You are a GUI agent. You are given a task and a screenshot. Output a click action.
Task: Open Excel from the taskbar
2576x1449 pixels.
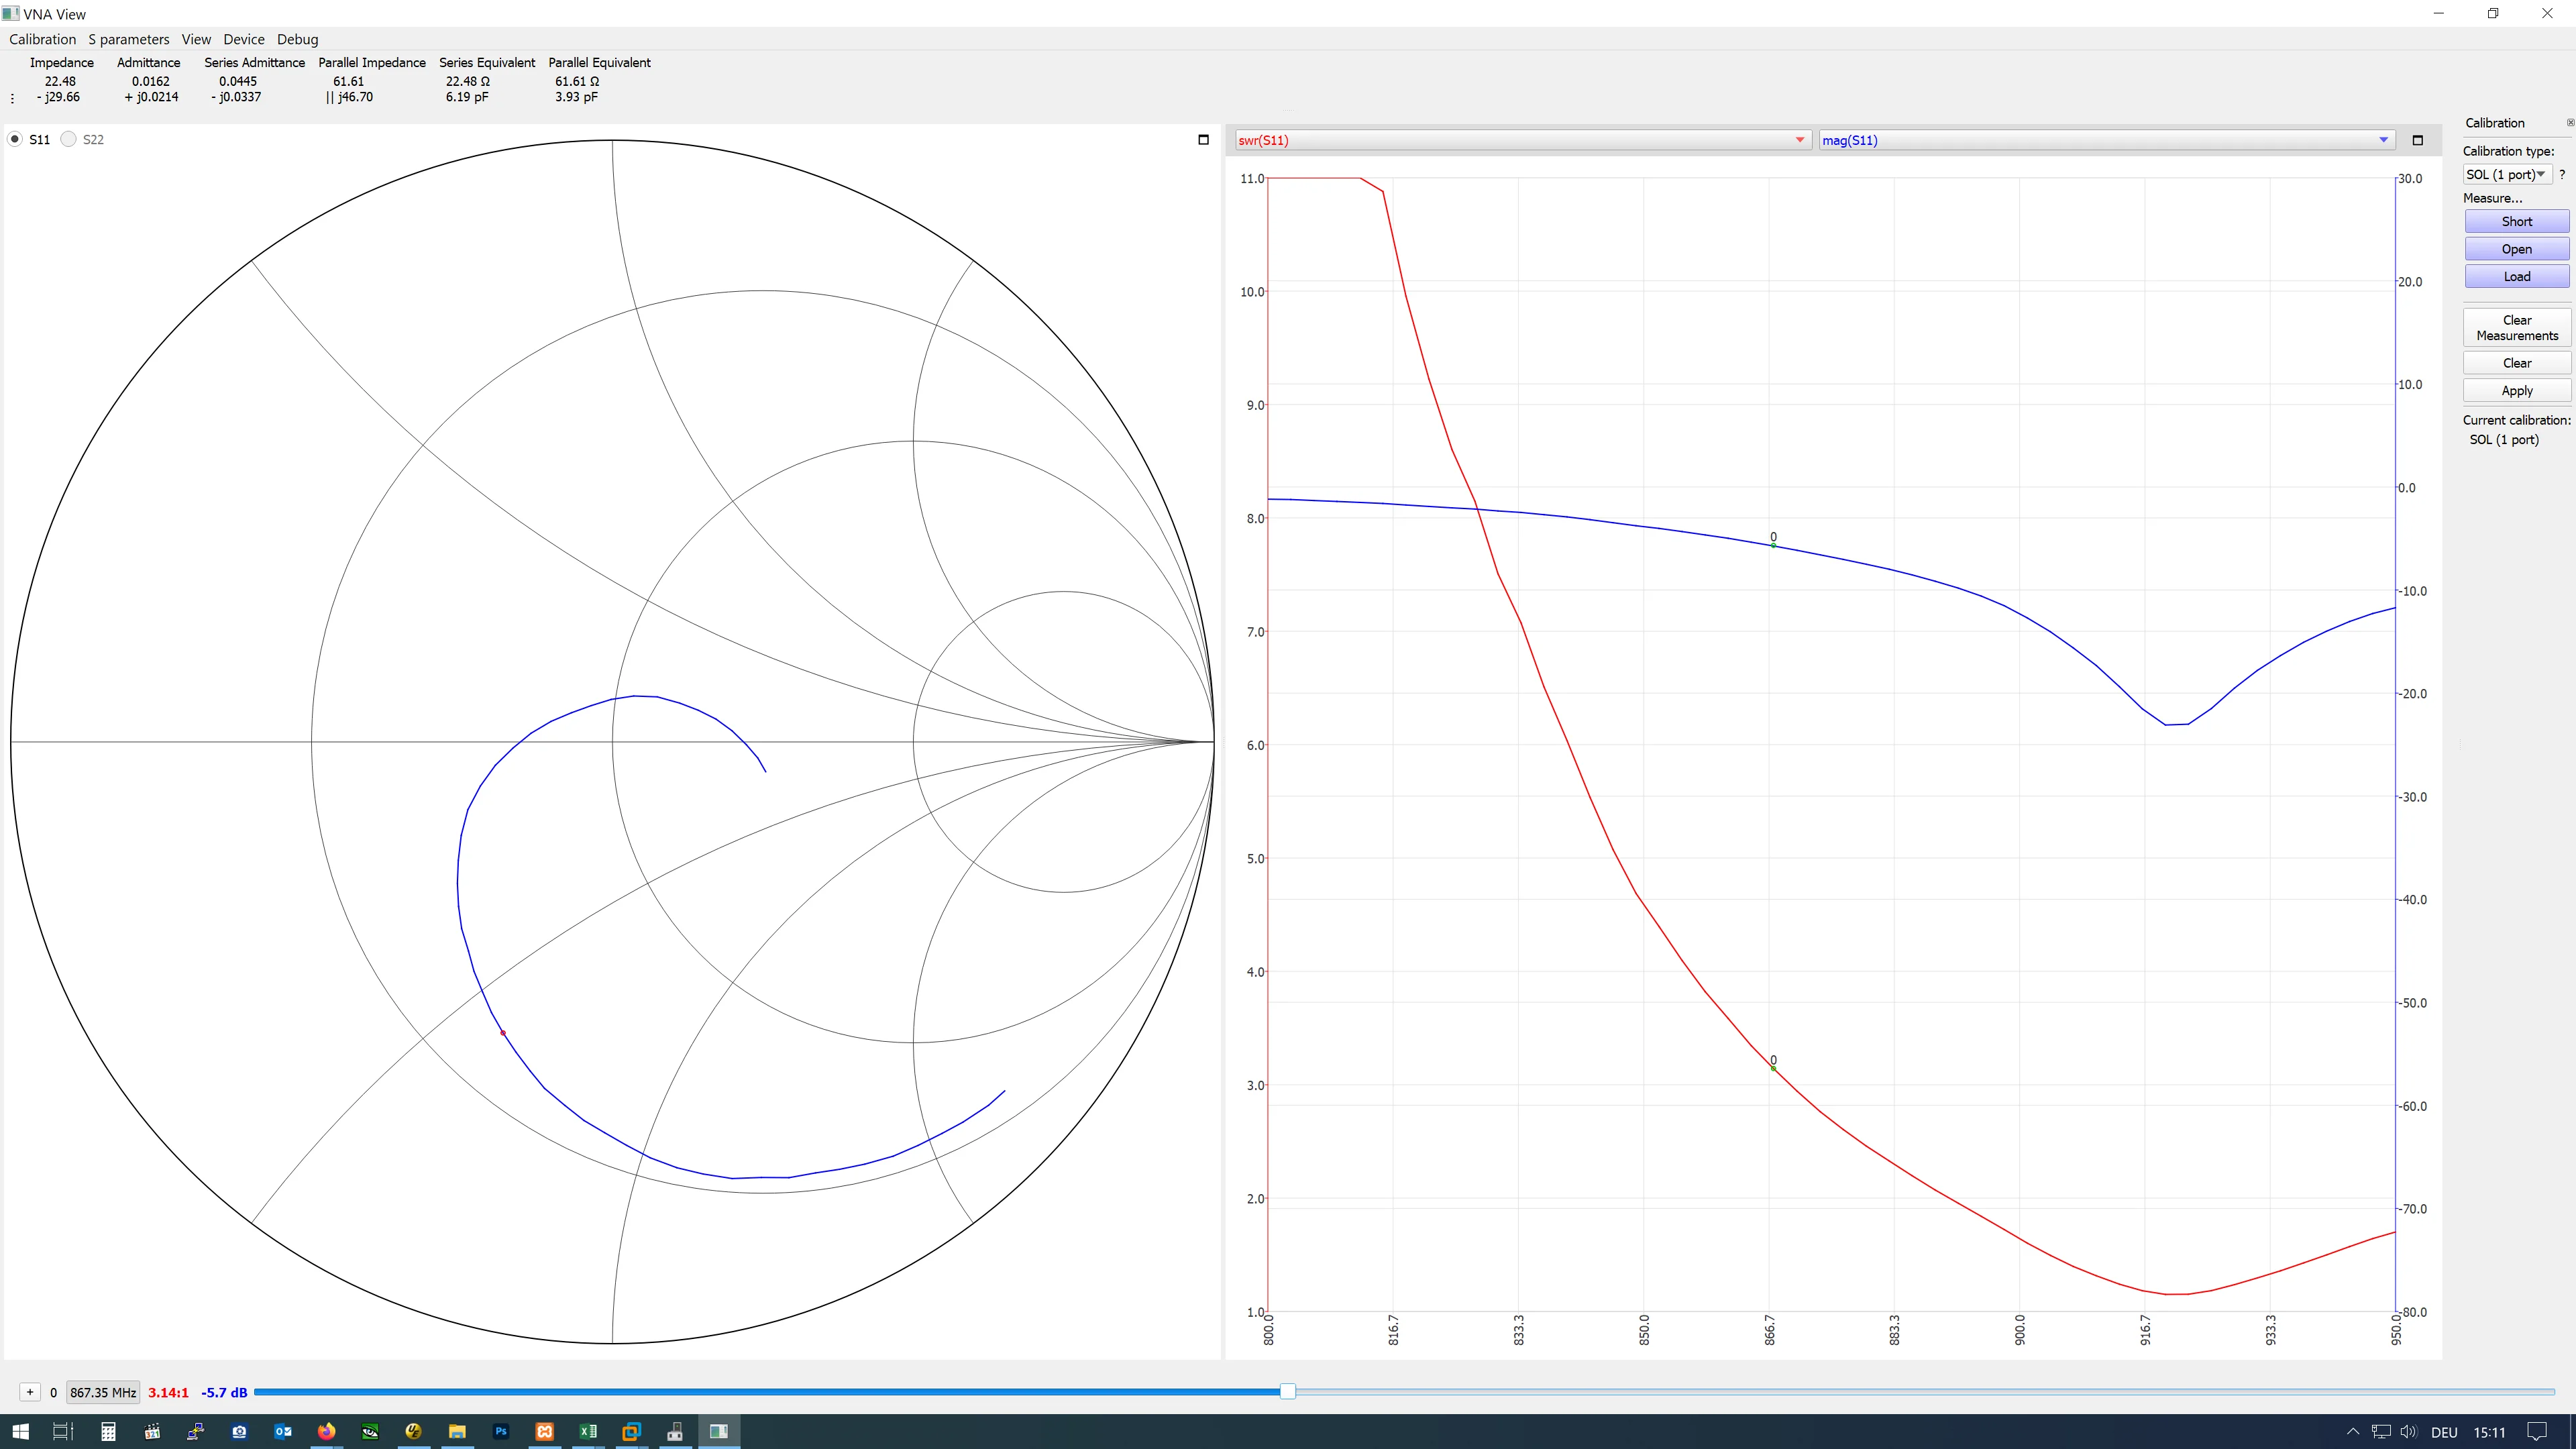coord(588,1431)
